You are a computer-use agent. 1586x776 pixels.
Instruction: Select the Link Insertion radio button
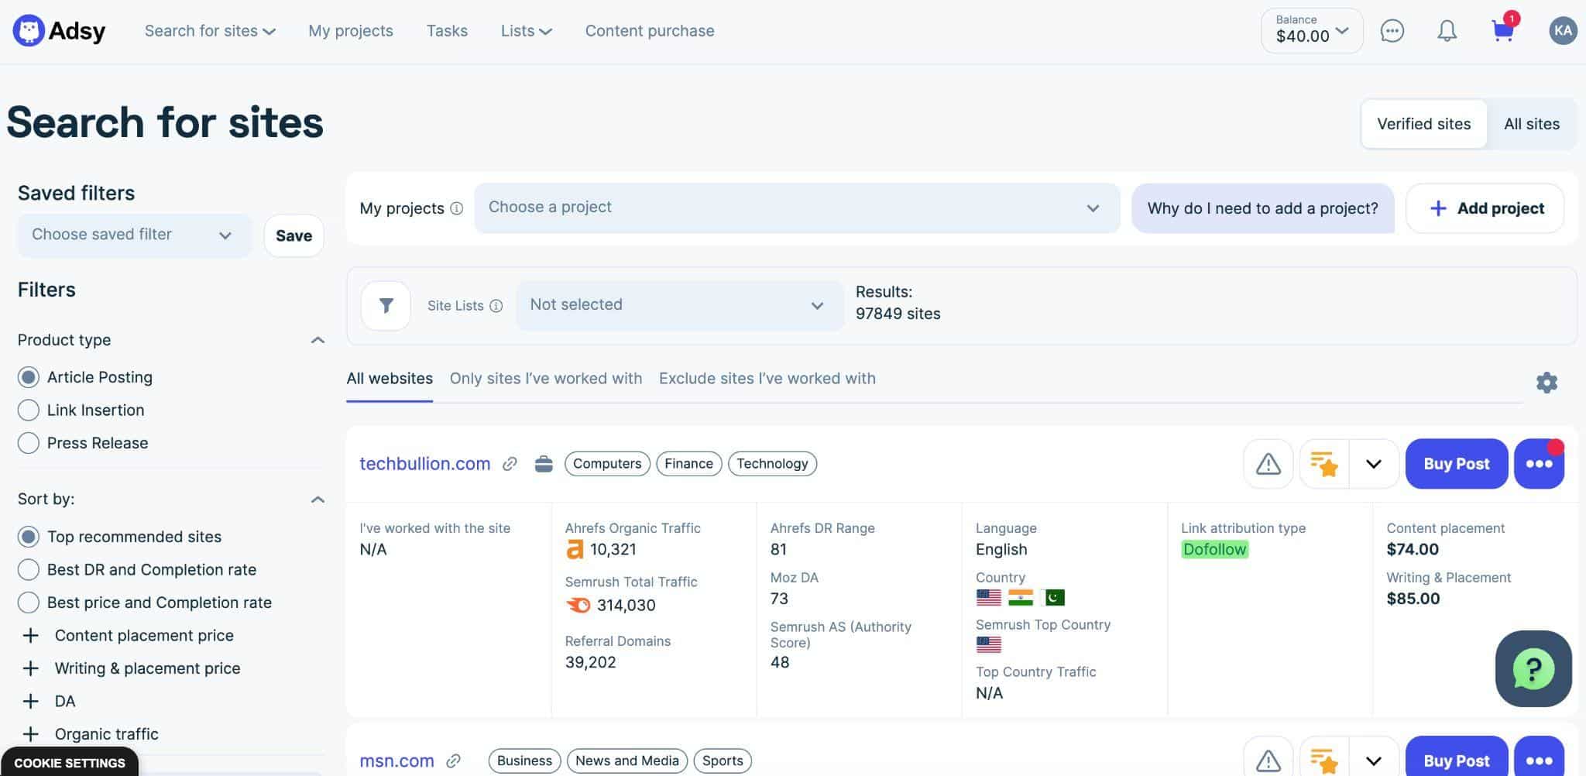click(x=29, y=410)
